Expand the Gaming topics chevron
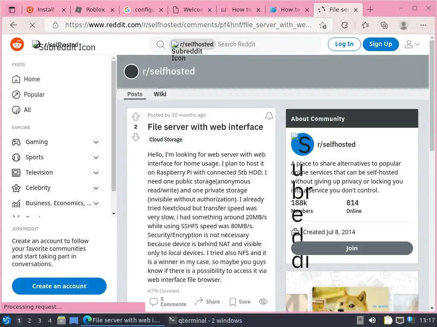Screen dimensions: 437x327 click(96, 142)
